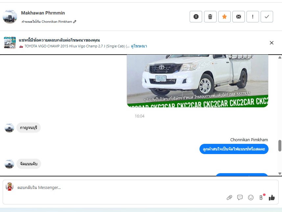The width and height of the screenshot is (282, 212).
Task: Open the white Toyota pickup image message
Action: click(198, 81)
